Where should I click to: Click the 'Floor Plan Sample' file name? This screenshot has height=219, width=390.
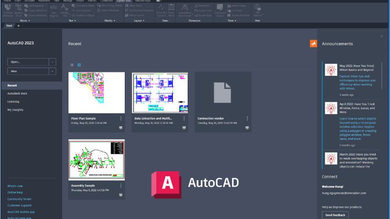[x=83, y=118]
